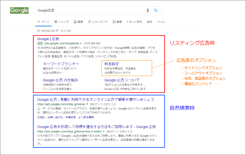Expand the もっと見る menu

(134, 22)
